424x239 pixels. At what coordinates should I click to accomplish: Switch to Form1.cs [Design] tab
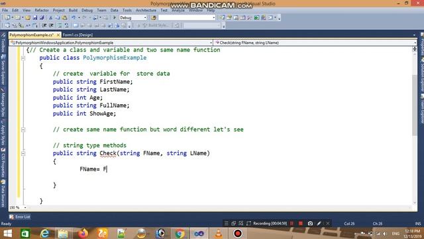point(78,35)
